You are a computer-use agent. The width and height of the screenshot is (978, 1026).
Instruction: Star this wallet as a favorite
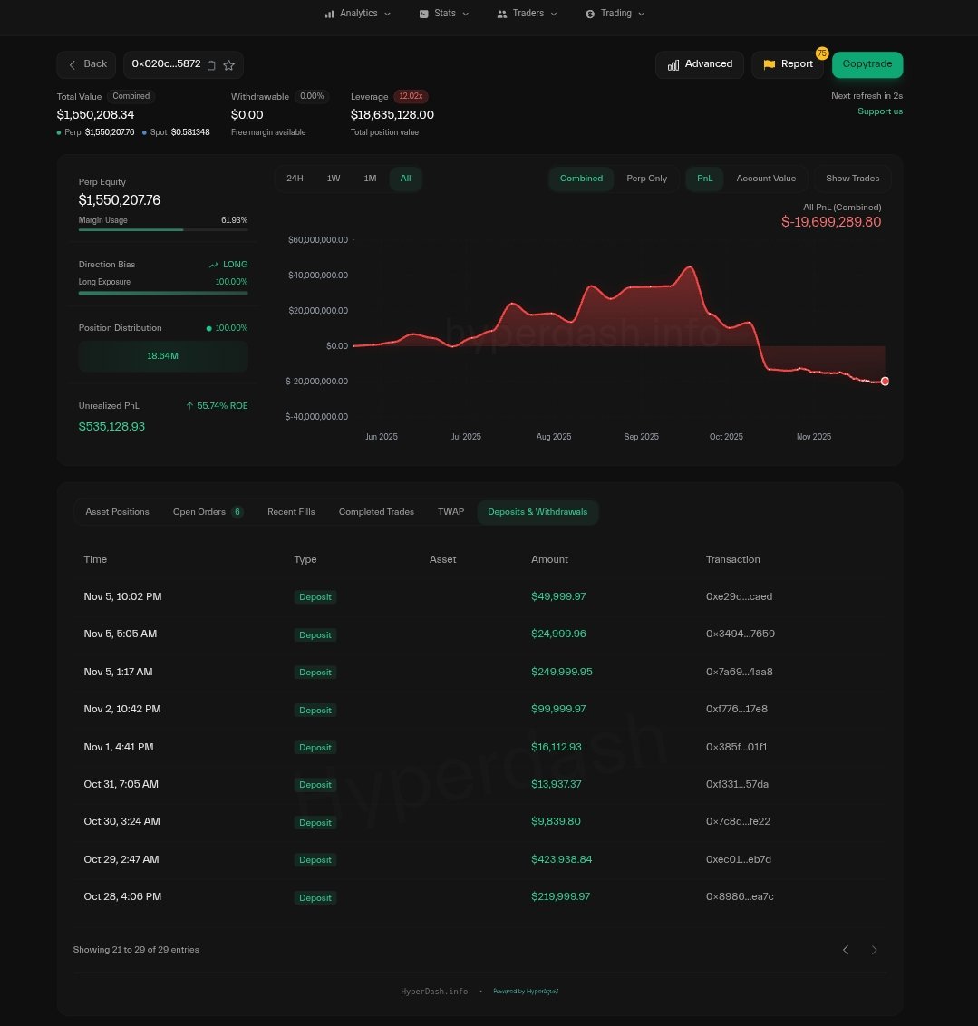[229, 65]
